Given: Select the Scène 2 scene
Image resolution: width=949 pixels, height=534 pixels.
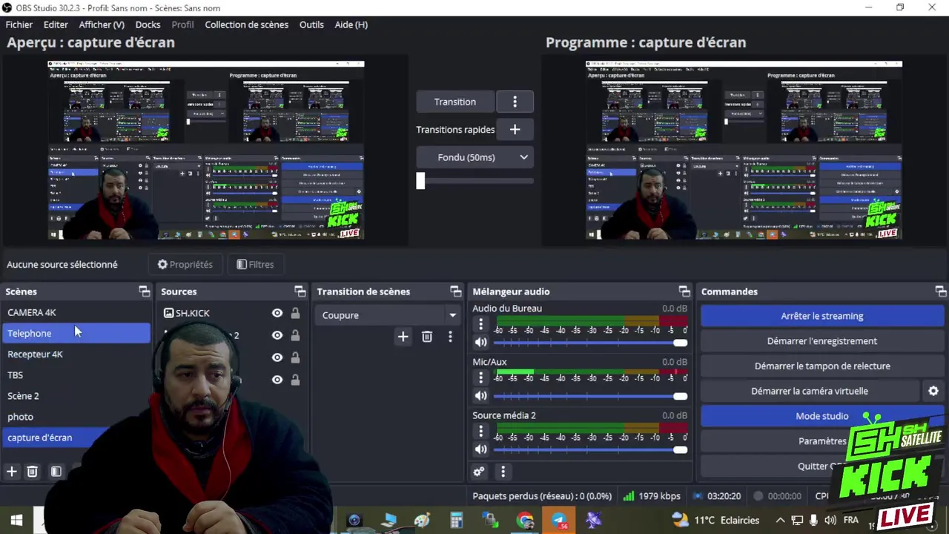Looking at the screenshot, I should coord(77,395).
